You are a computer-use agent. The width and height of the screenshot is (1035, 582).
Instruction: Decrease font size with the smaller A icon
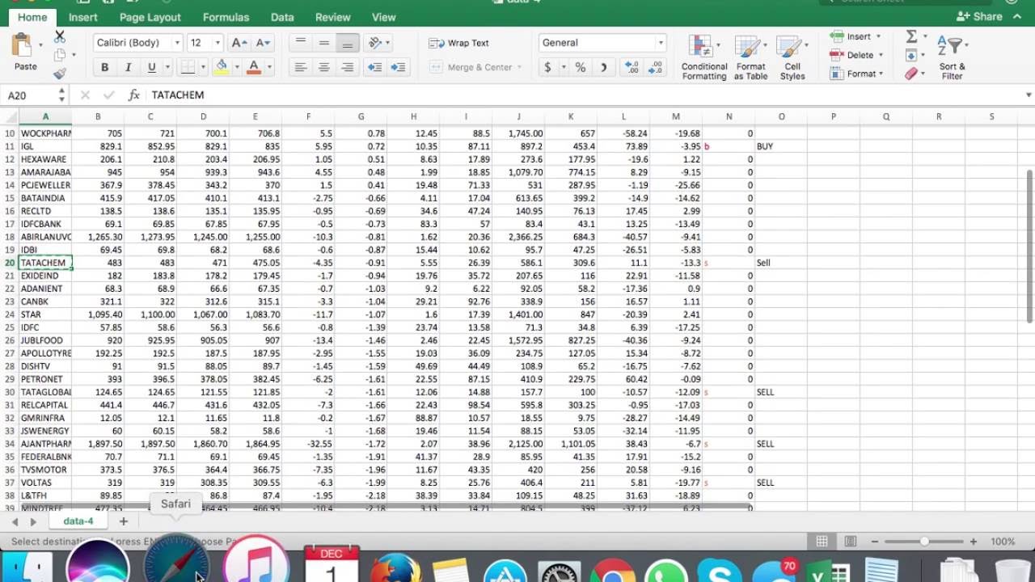264,43
